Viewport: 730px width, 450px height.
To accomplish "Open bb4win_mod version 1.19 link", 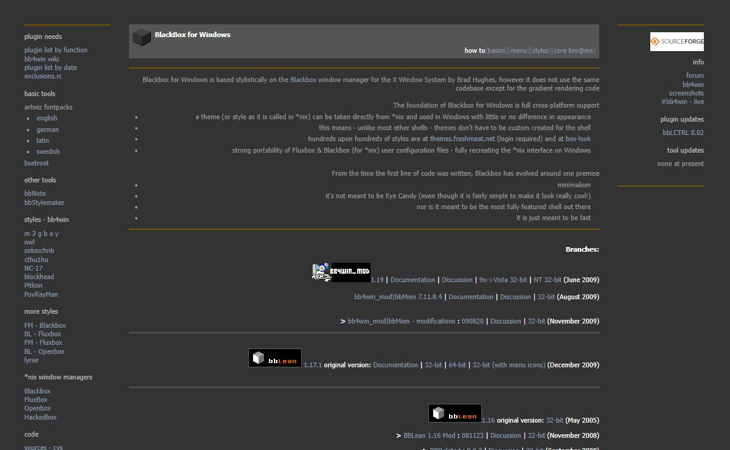I will pyautogui.click(x=377, y=280).
